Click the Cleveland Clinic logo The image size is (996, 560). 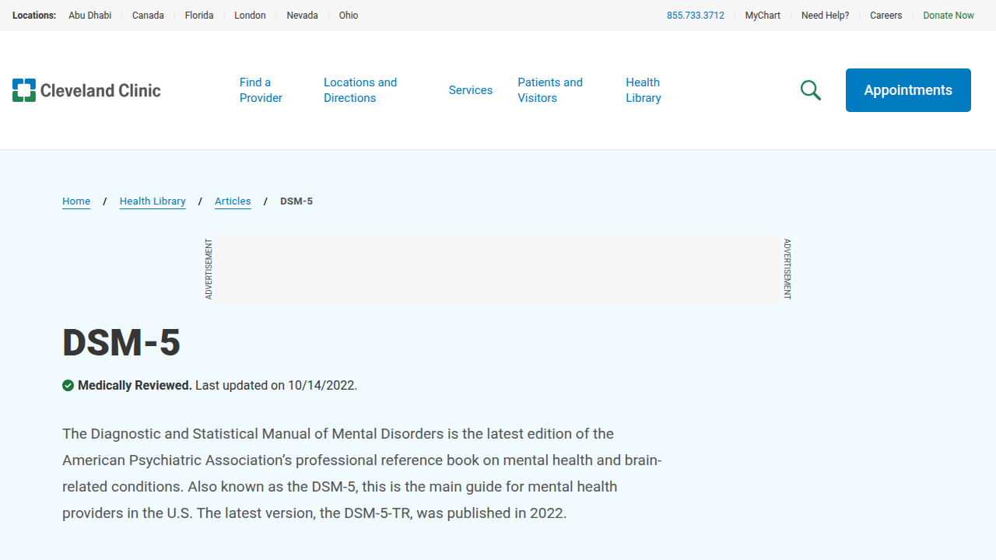pos(86,90)
